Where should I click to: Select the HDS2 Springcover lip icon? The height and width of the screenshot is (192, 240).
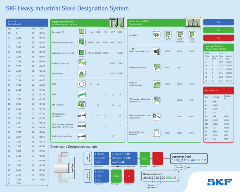click(x=180, y=35)
